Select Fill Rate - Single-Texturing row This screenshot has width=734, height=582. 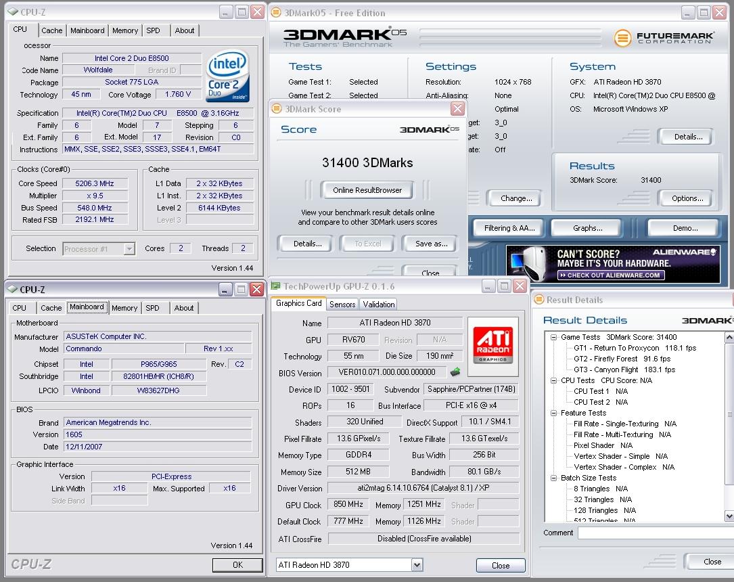coord(625,424)
